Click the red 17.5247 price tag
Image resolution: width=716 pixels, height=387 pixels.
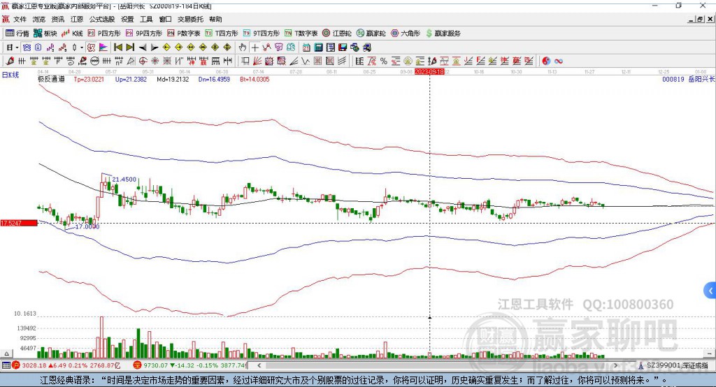coord(19,223)
